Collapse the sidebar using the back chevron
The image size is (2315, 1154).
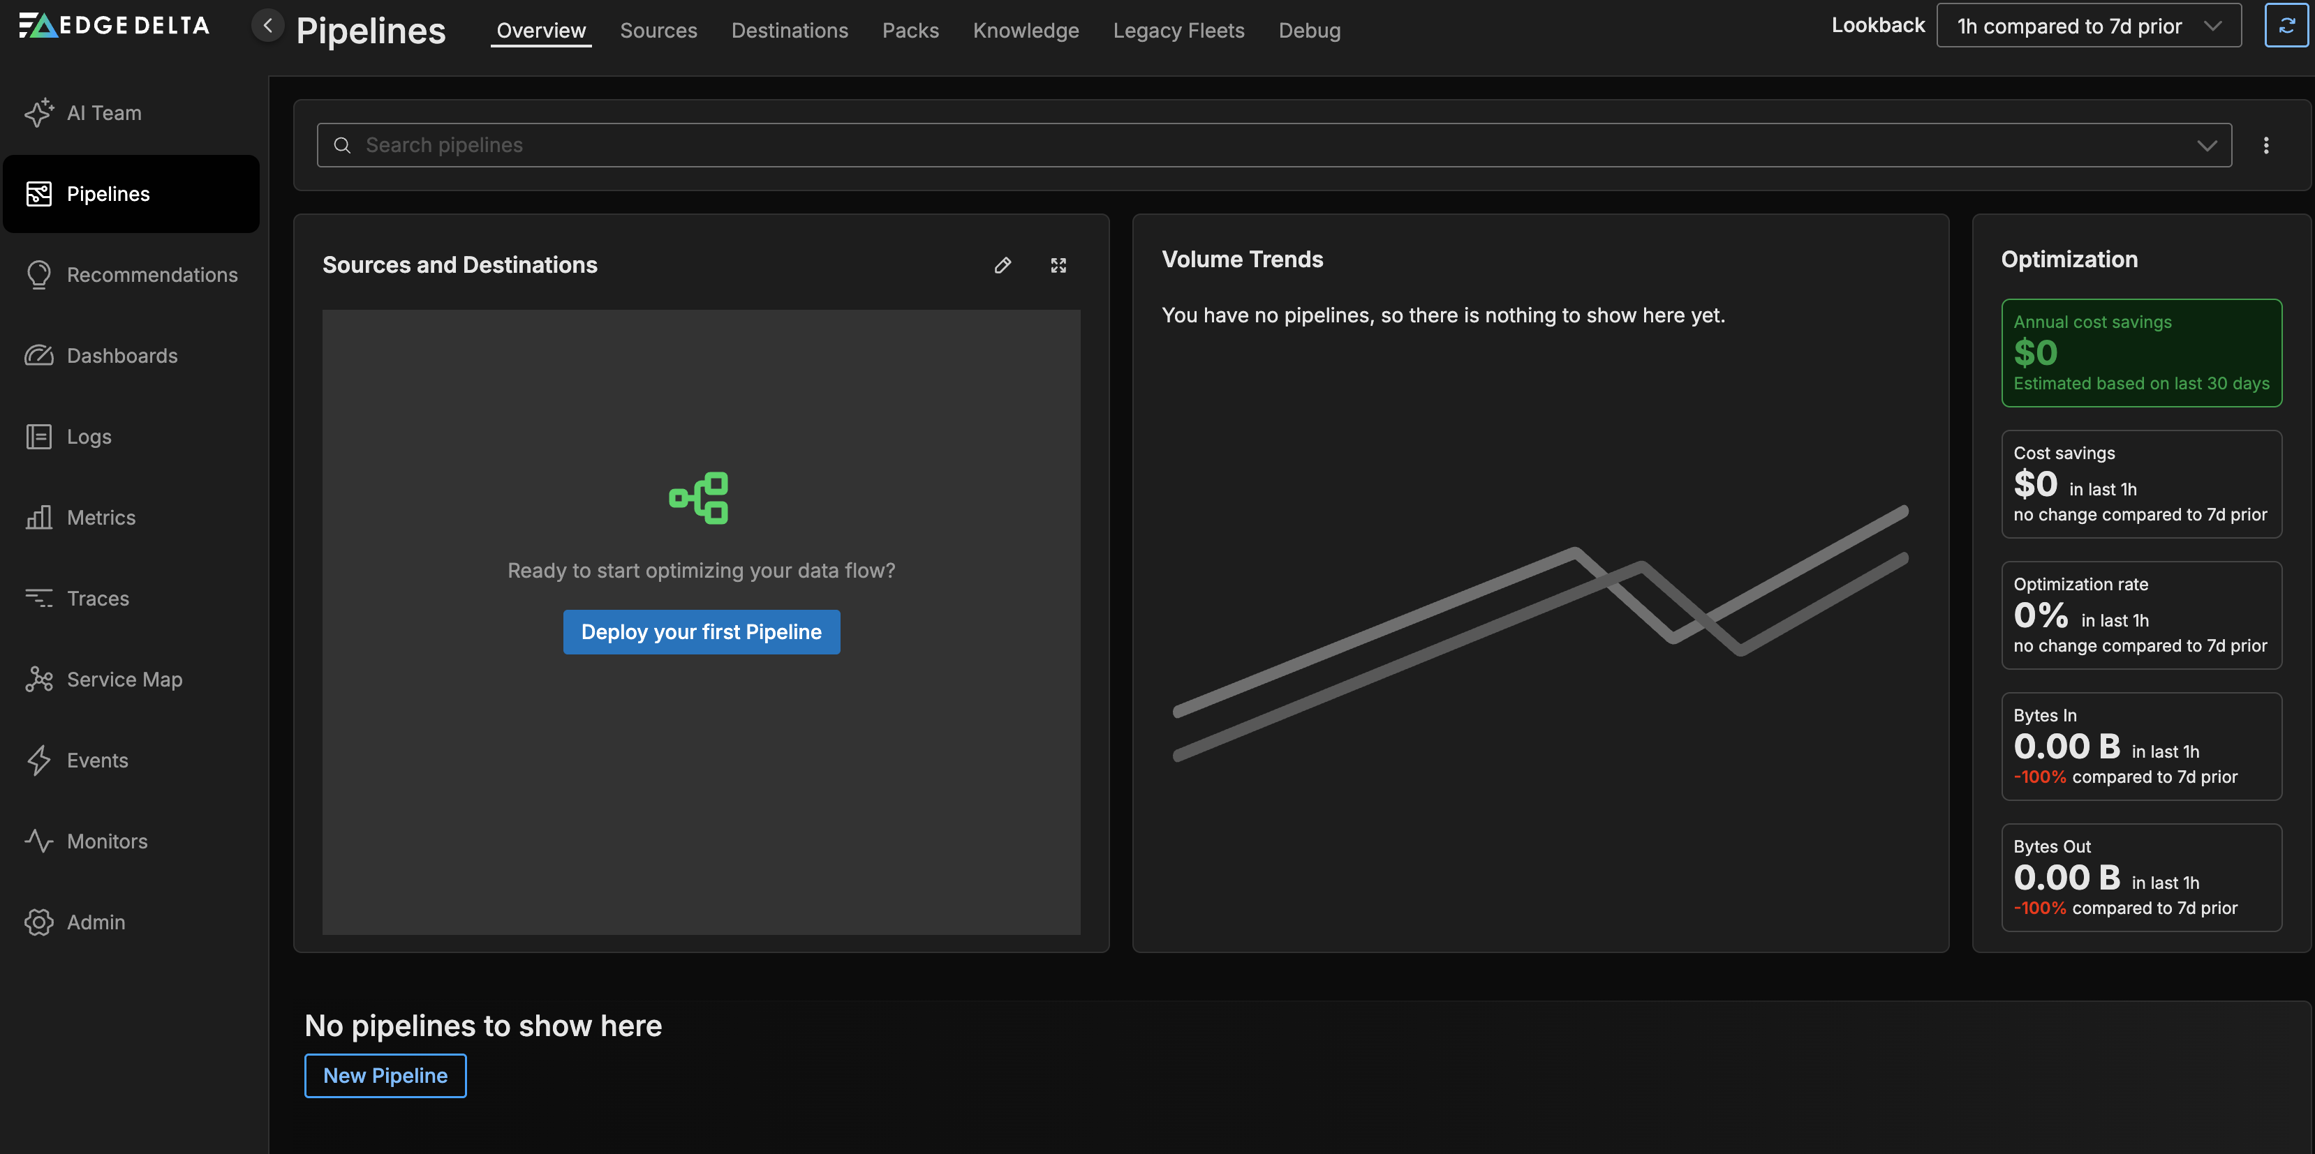(x=267, y=26)
